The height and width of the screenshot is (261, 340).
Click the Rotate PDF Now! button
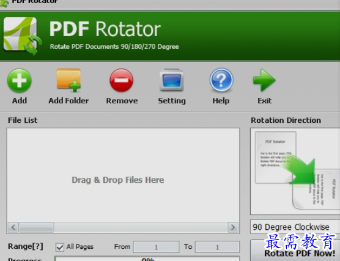(295, 251)
